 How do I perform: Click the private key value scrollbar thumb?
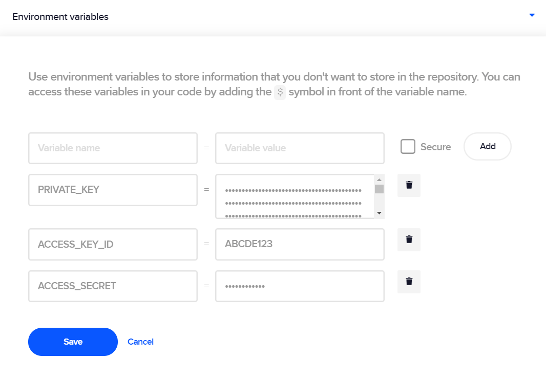tap(379, 189)
